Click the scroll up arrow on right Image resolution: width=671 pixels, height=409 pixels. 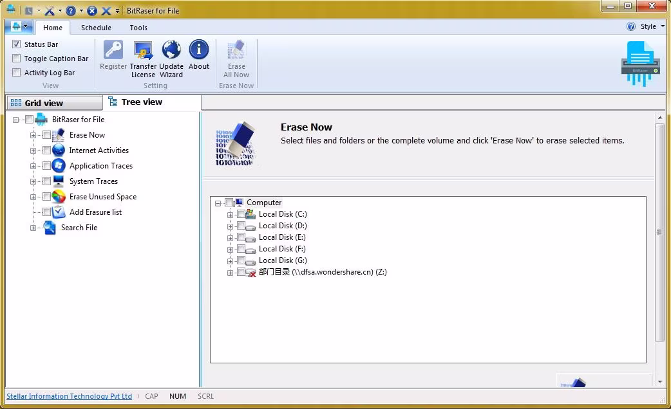659,117
